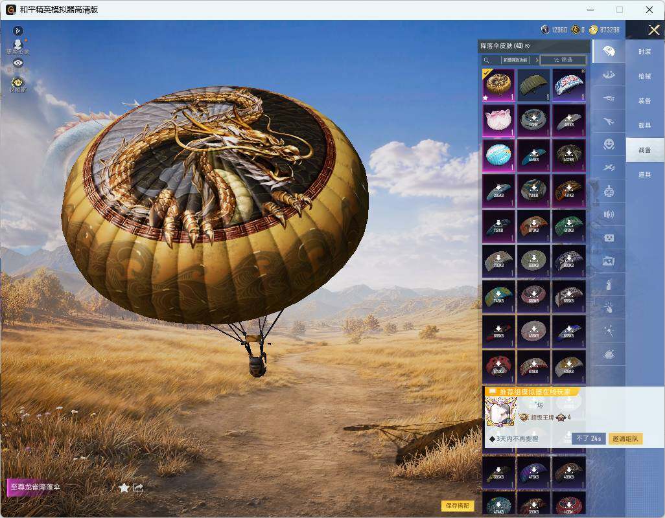Click the 邀请组队 button

coord(625,439)
